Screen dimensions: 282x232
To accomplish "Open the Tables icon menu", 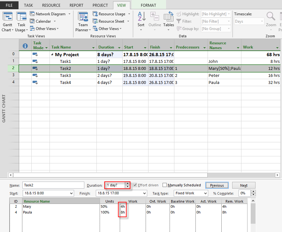I will click(x=169, y=17).
